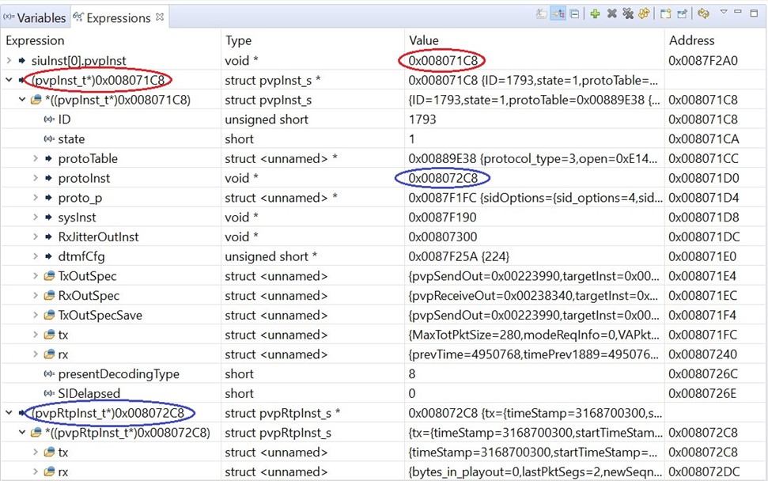Expand the protoTable member

(36, 158)
